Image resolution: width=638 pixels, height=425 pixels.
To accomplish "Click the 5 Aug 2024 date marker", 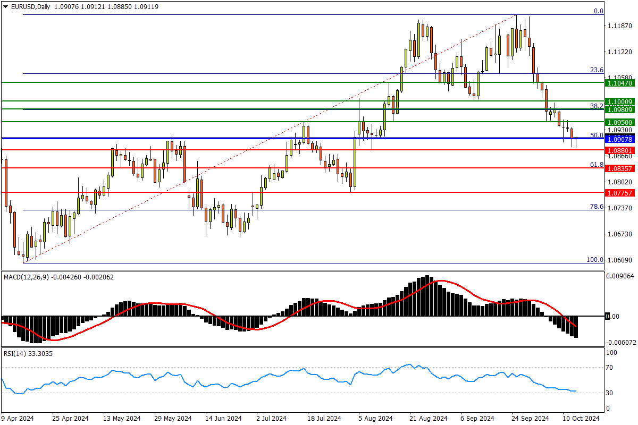I will click(375, 418).
